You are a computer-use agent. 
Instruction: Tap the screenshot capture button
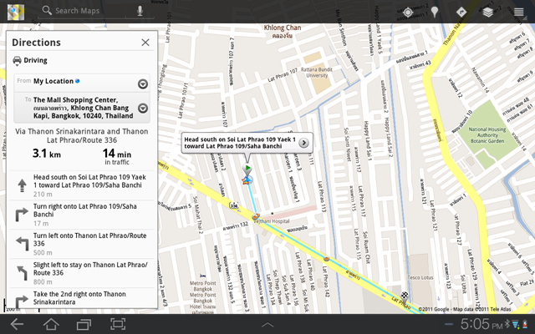(x=118, y=324)
